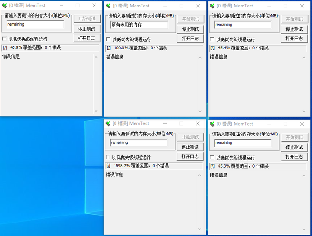
Task: Click the MemTest title icon in the 45.3% window
Action: coord(213,124)
